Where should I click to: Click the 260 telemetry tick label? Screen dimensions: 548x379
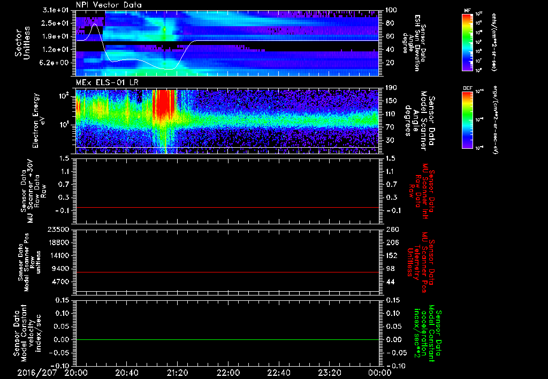391,229
